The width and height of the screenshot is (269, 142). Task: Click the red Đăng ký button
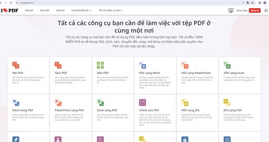255,11
